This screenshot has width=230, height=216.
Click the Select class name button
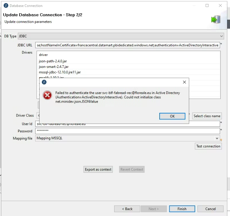[x=207, y=116]
